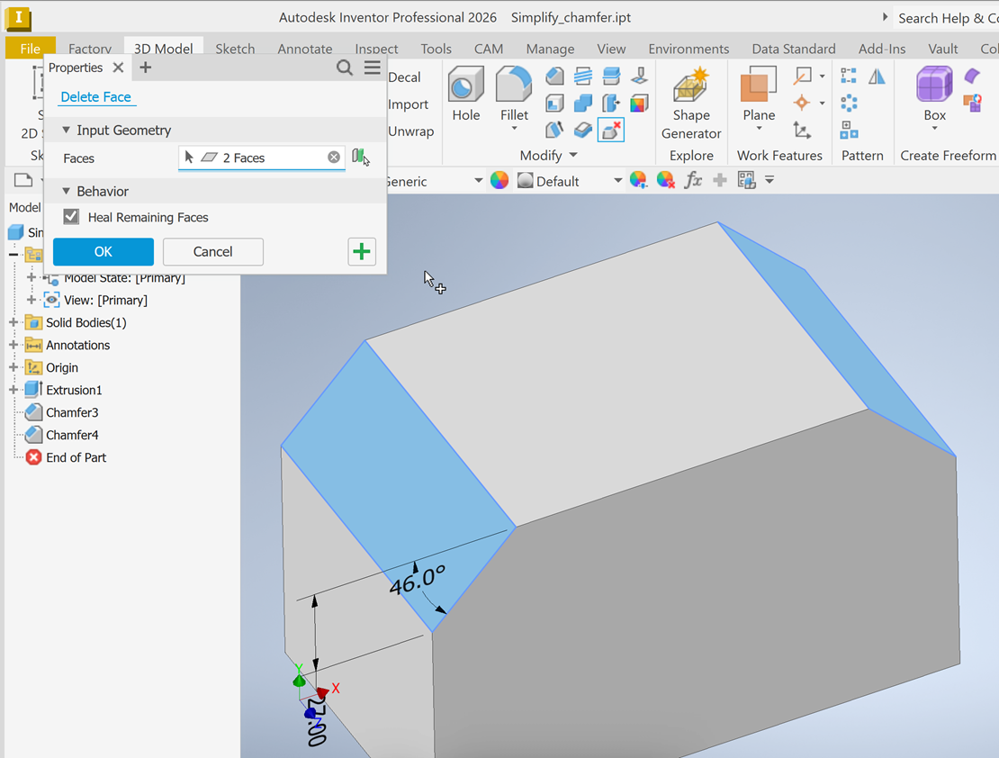Click the Clear appearance override icon
The height and width of the screenshot is (758, 999).
point(665,180)
